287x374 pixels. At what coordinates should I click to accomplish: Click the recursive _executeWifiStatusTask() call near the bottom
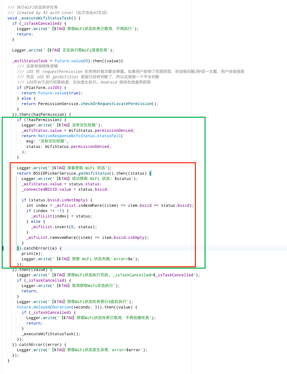[51, 334]
